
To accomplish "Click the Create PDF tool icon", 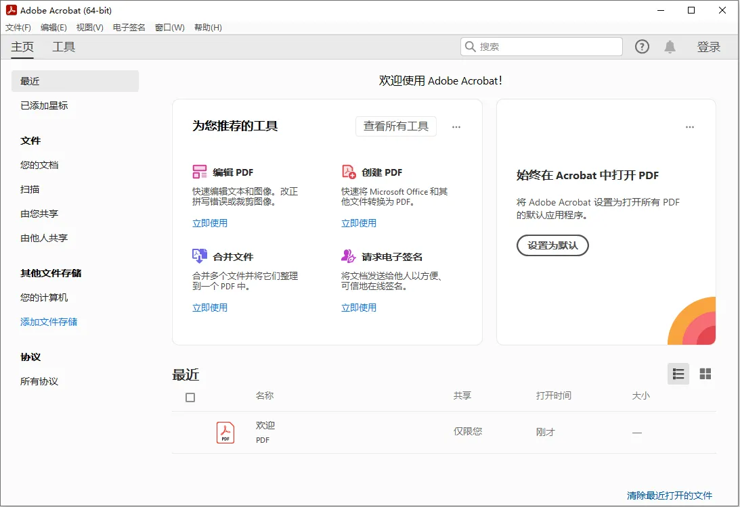I will pyautogui.click(x=349, y=172).
